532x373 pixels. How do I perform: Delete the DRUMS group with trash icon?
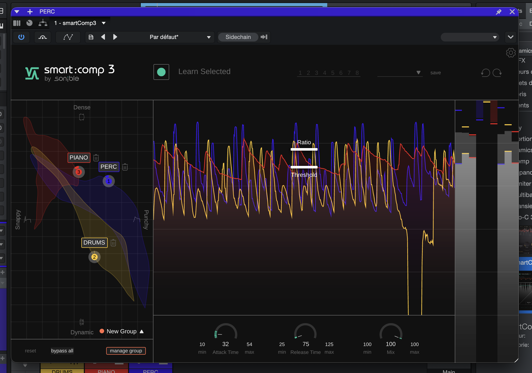point(113,243)
